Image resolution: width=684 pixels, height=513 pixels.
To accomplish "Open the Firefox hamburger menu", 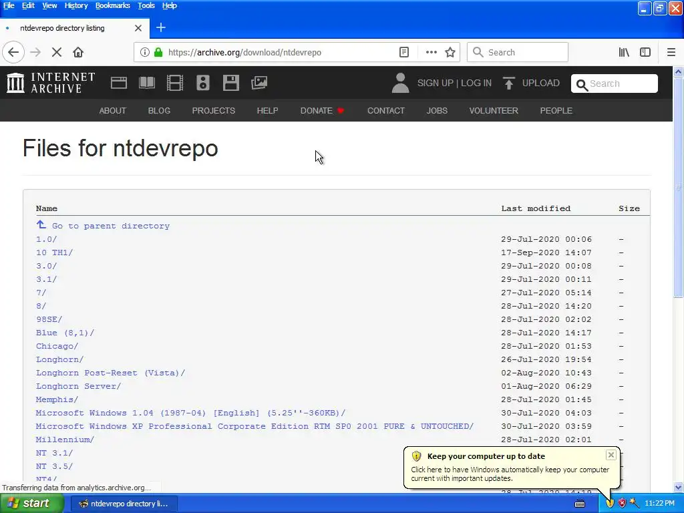I will (671, 52).
